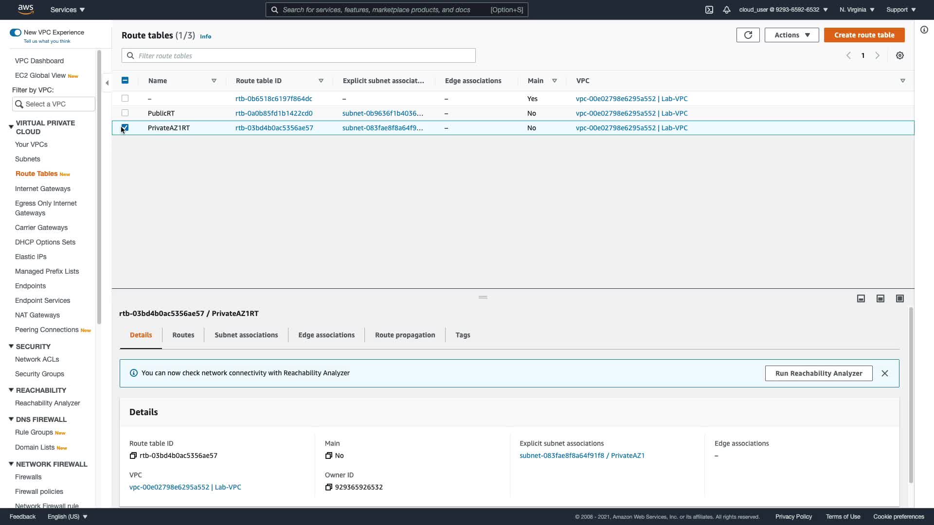Open the N. Virginia region selector

pos(857,10)
